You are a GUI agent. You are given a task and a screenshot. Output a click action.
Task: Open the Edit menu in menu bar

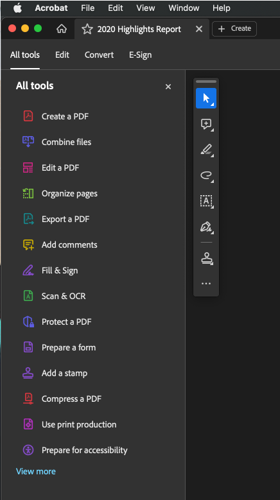click(x=116, y=8)
